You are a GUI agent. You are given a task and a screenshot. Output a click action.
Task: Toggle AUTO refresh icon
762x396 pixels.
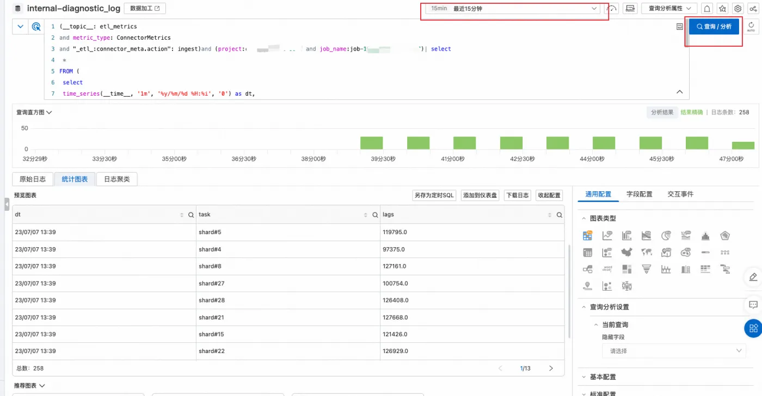tap(751, 27)
